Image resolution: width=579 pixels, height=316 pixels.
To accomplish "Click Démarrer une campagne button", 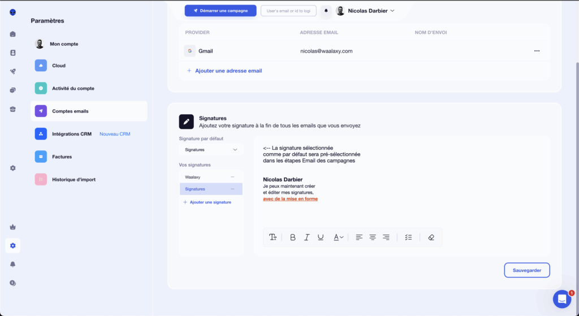I will click(x=221, y=11).
